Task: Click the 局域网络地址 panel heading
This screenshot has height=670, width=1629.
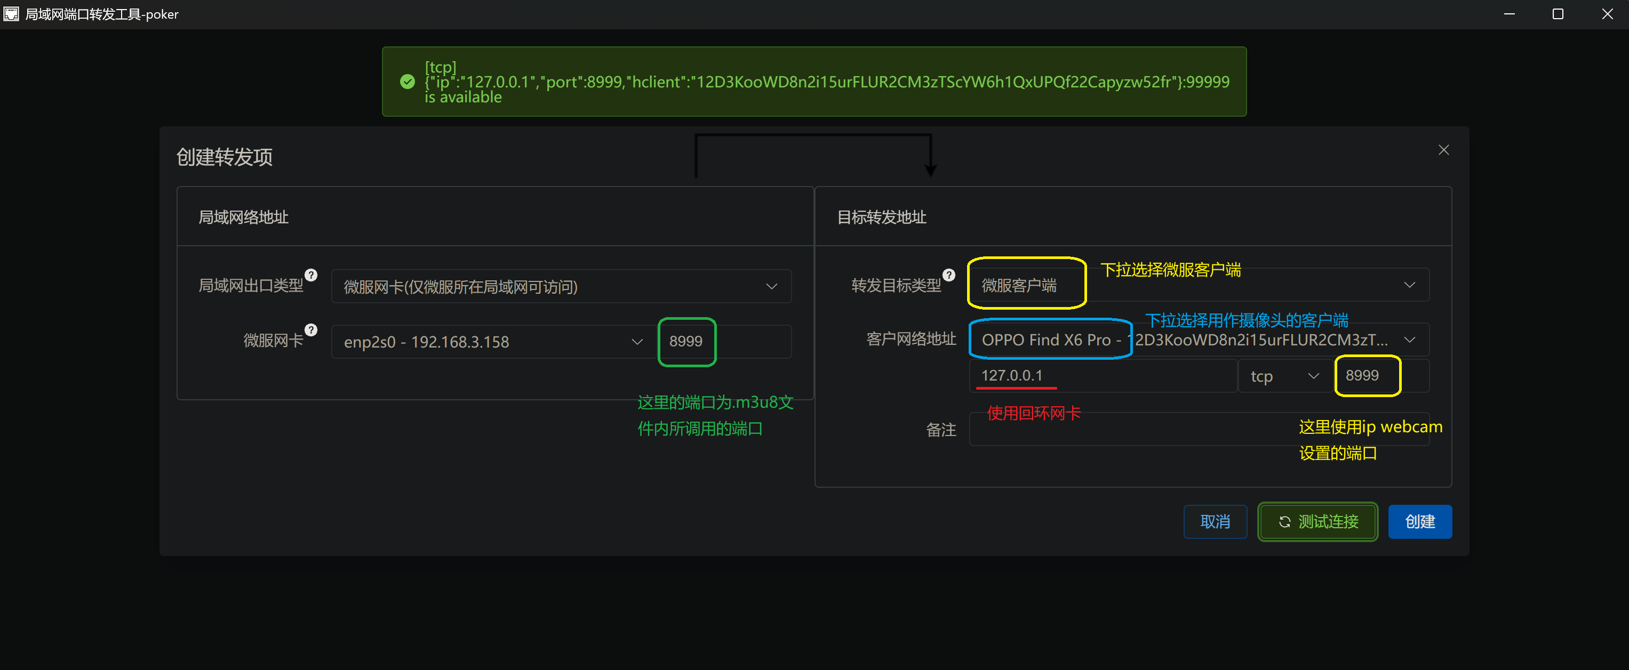Action: [243, 217]
